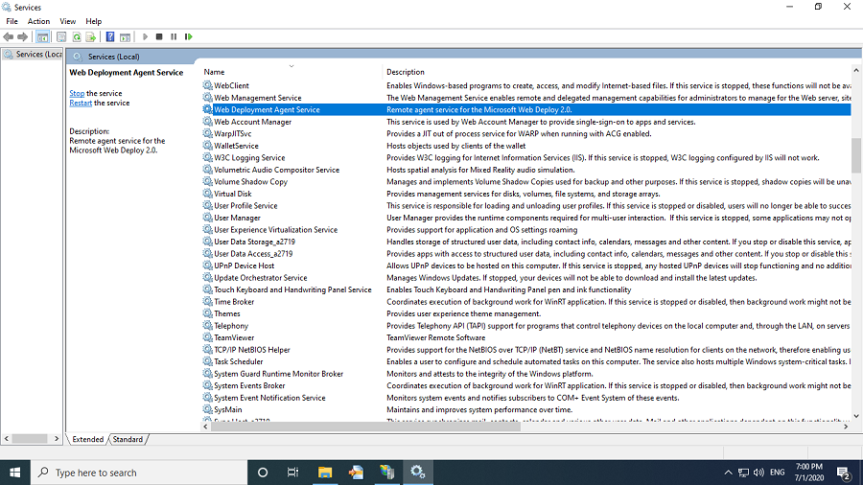Click the volume icon in system tray
Screen dimensions: 863x485
759,473
